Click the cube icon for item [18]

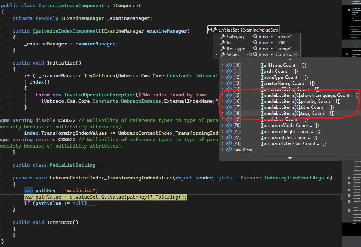[229, 113]
